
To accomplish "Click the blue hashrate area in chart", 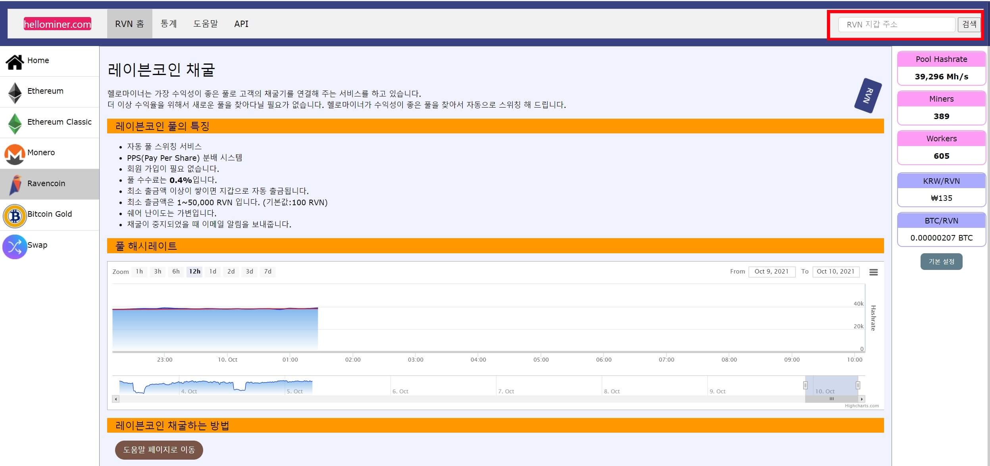I will pyautogui.click(x=215, y=329).
